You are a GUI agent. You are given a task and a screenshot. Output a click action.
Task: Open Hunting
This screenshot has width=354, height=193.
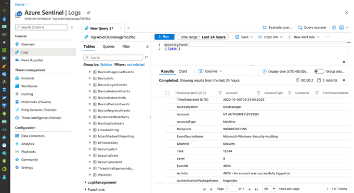(27, 94)
